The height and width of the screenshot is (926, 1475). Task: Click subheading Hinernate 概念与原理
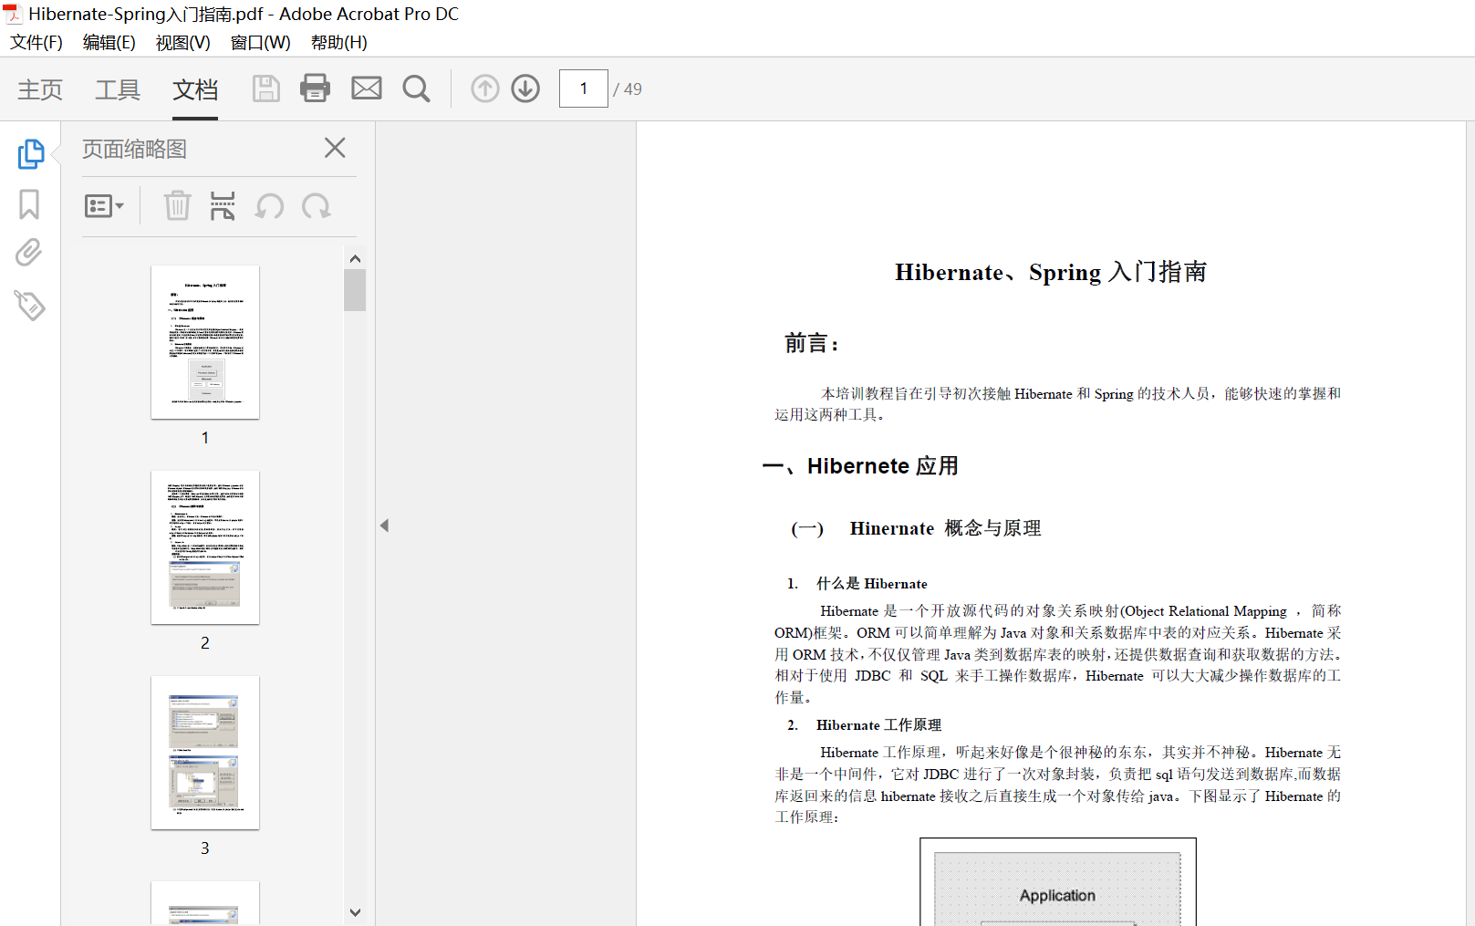point(945,528)
